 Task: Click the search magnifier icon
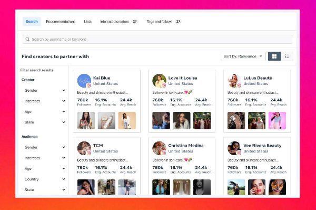click(27, 39)
